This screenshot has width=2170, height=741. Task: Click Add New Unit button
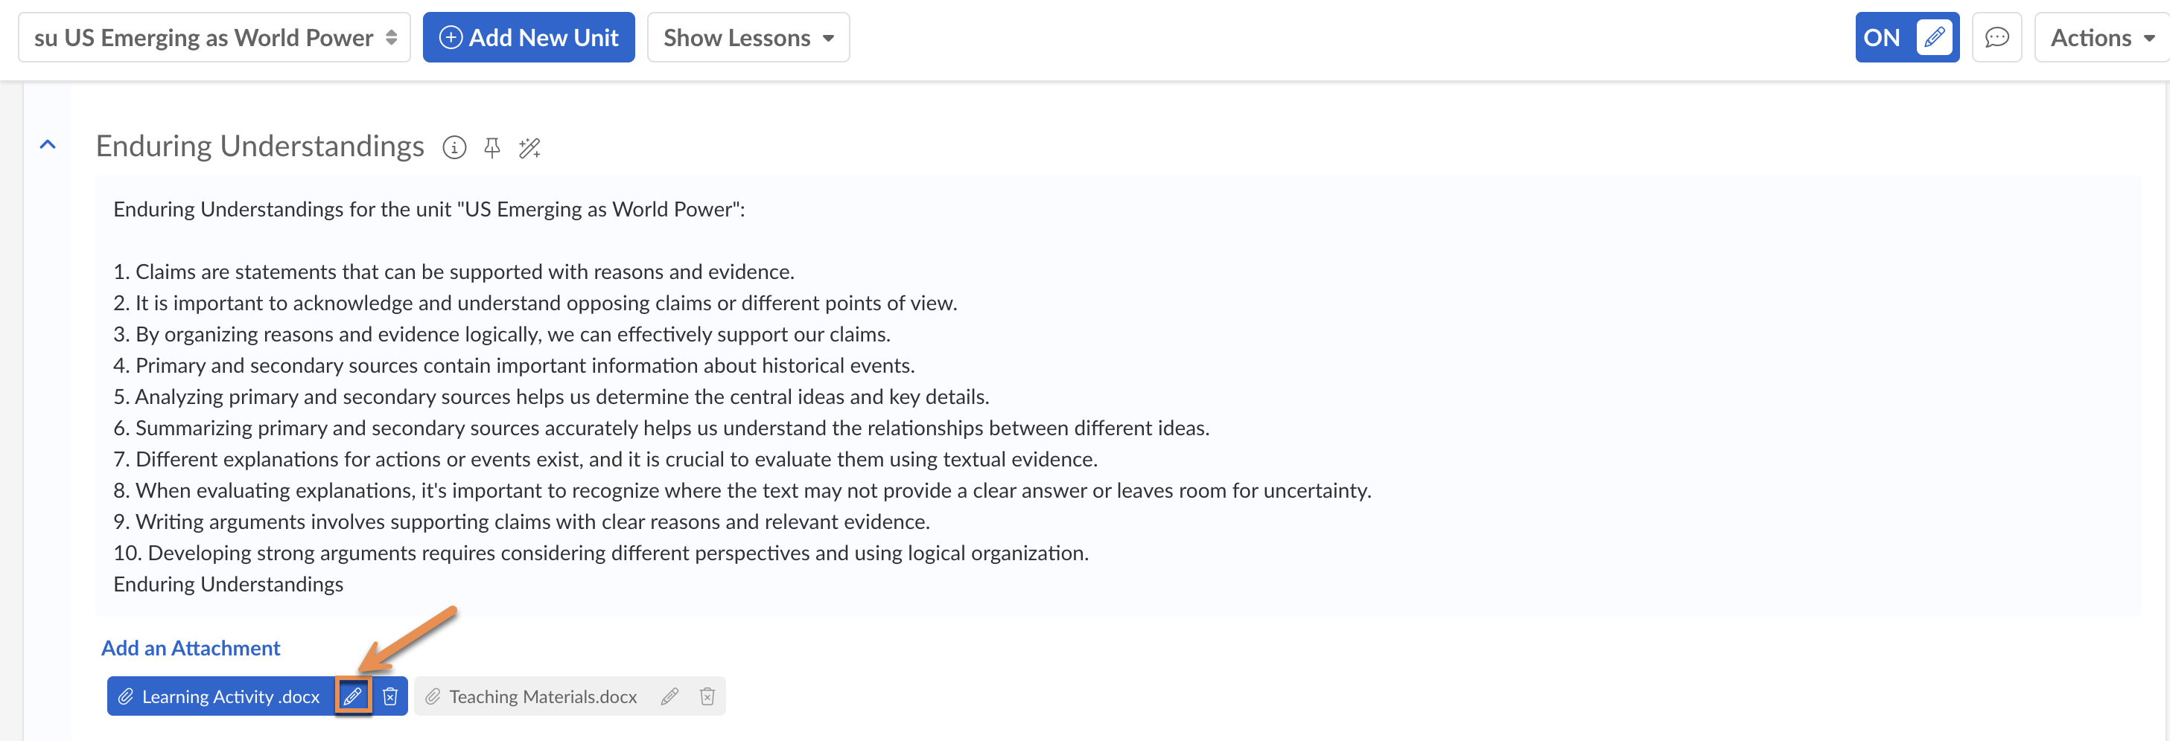click(x=528, y=38)
